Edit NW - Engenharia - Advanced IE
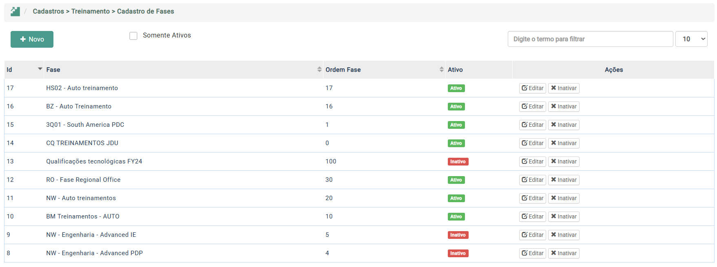The height and width of the screenshot is (267, 717). pos(532,235)
